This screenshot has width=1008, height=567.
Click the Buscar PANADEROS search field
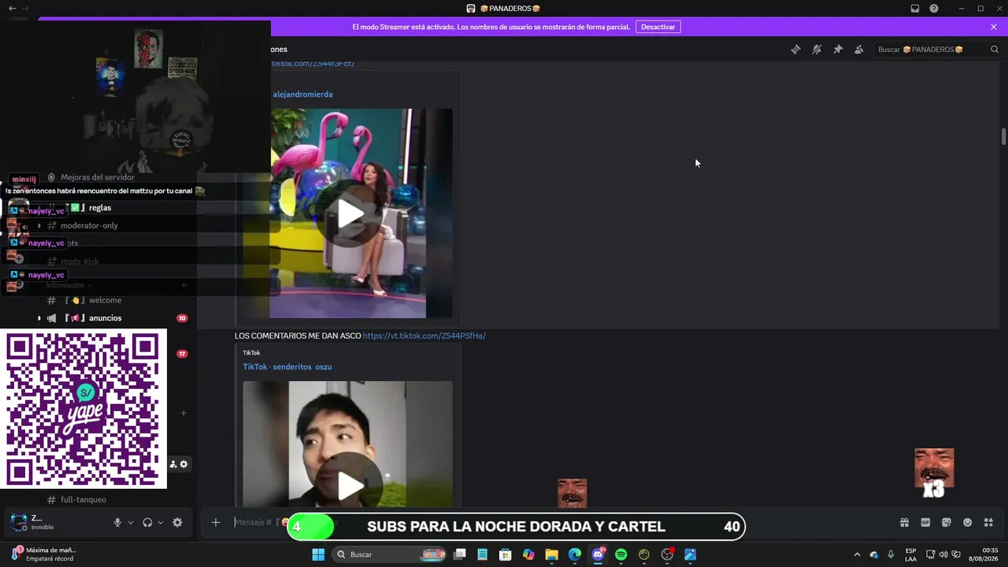click(937, 50)
